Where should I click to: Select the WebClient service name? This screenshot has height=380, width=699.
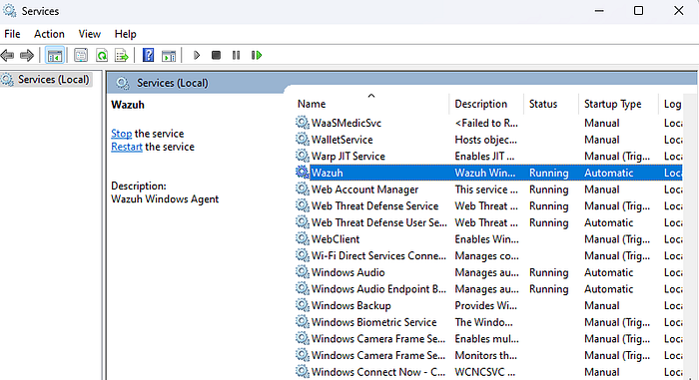tap(336, 238)
